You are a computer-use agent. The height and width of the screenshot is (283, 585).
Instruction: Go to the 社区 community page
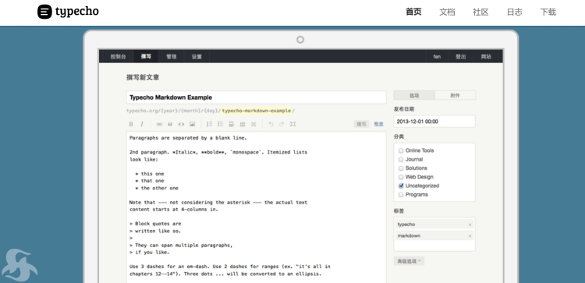pos(480,12)
